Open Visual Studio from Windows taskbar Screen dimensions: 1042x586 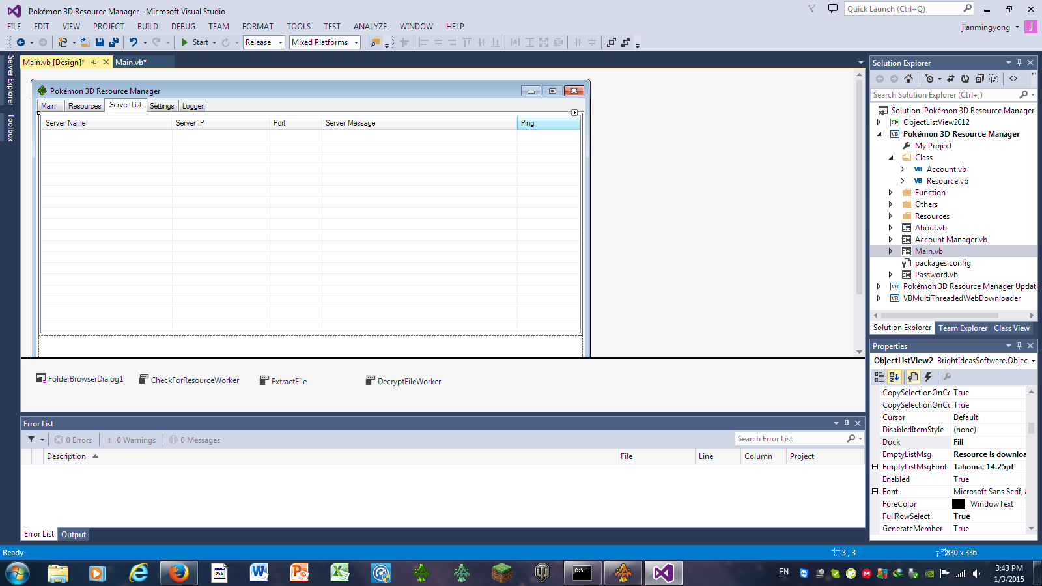click(x=663, y=573)
